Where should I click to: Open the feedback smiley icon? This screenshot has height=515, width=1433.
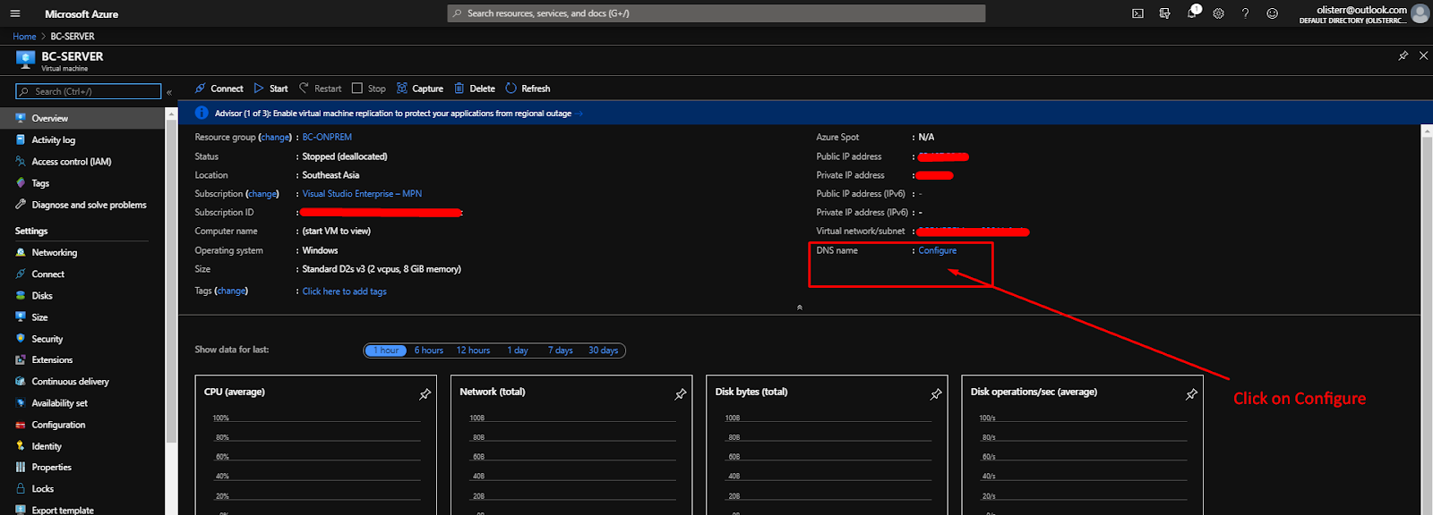[x=1272, y=13]
